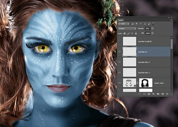Filter layers by shape layers icon
Screen dimensions: 178x127
pos(145,24)
